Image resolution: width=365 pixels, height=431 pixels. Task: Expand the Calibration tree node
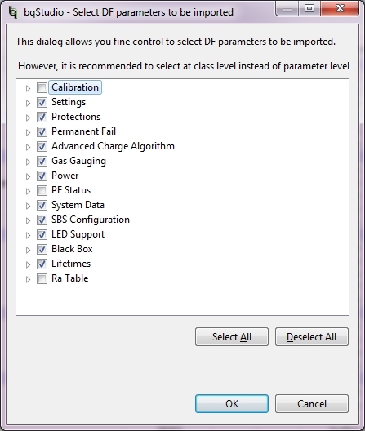coord(28,88)
